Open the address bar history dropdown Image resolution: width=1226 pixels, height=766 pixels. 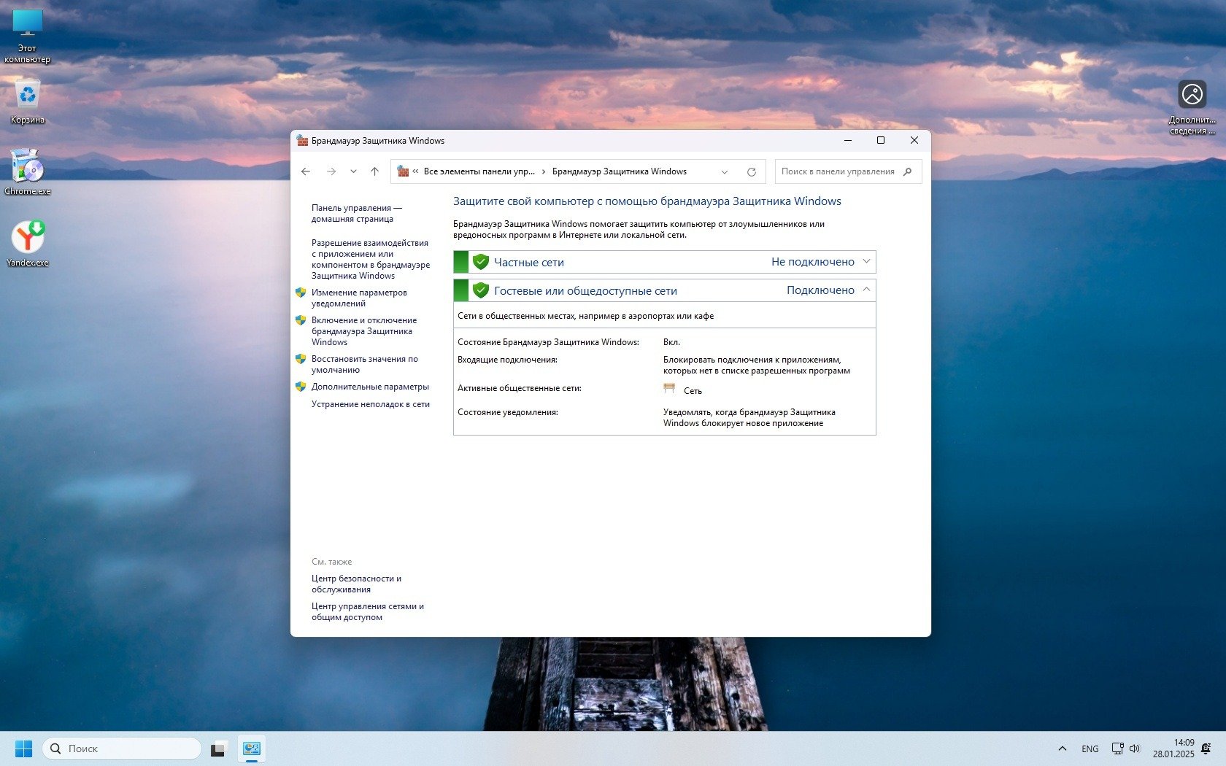724,172
